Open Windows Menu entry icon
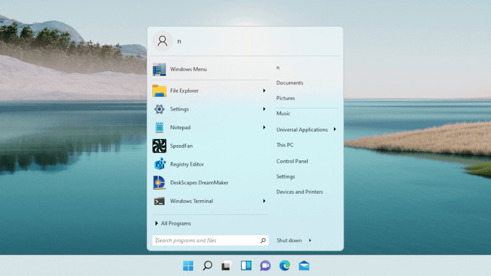This screenshot has width=491, height=276. pyautogui.click(x=159, y=69)
